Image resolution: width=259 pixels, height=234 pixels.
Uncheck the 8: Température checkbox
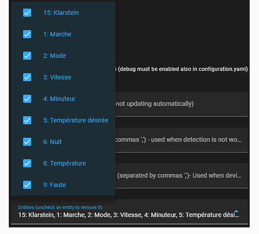27,163
